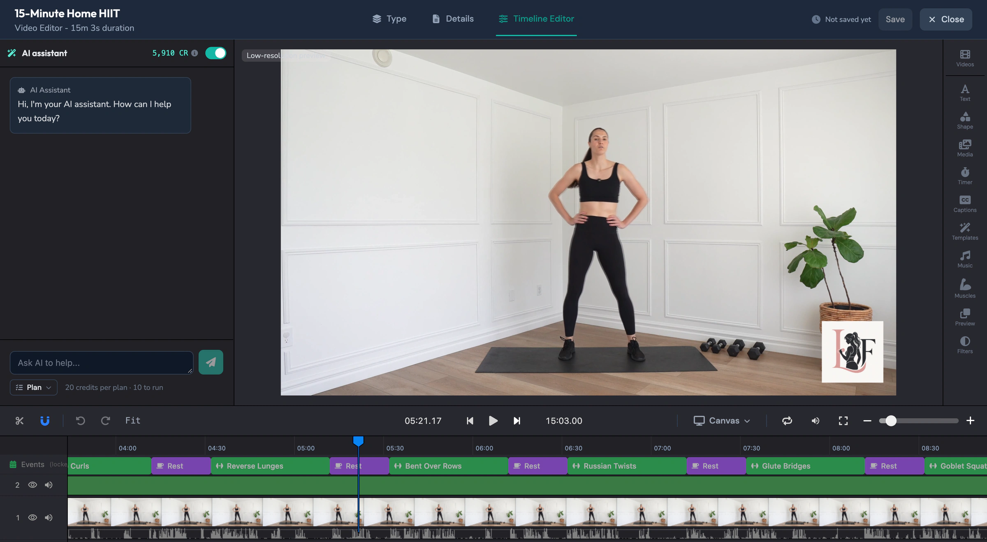987x542 pixels.
Task: Click the Save button
Action: coord(895,19)
